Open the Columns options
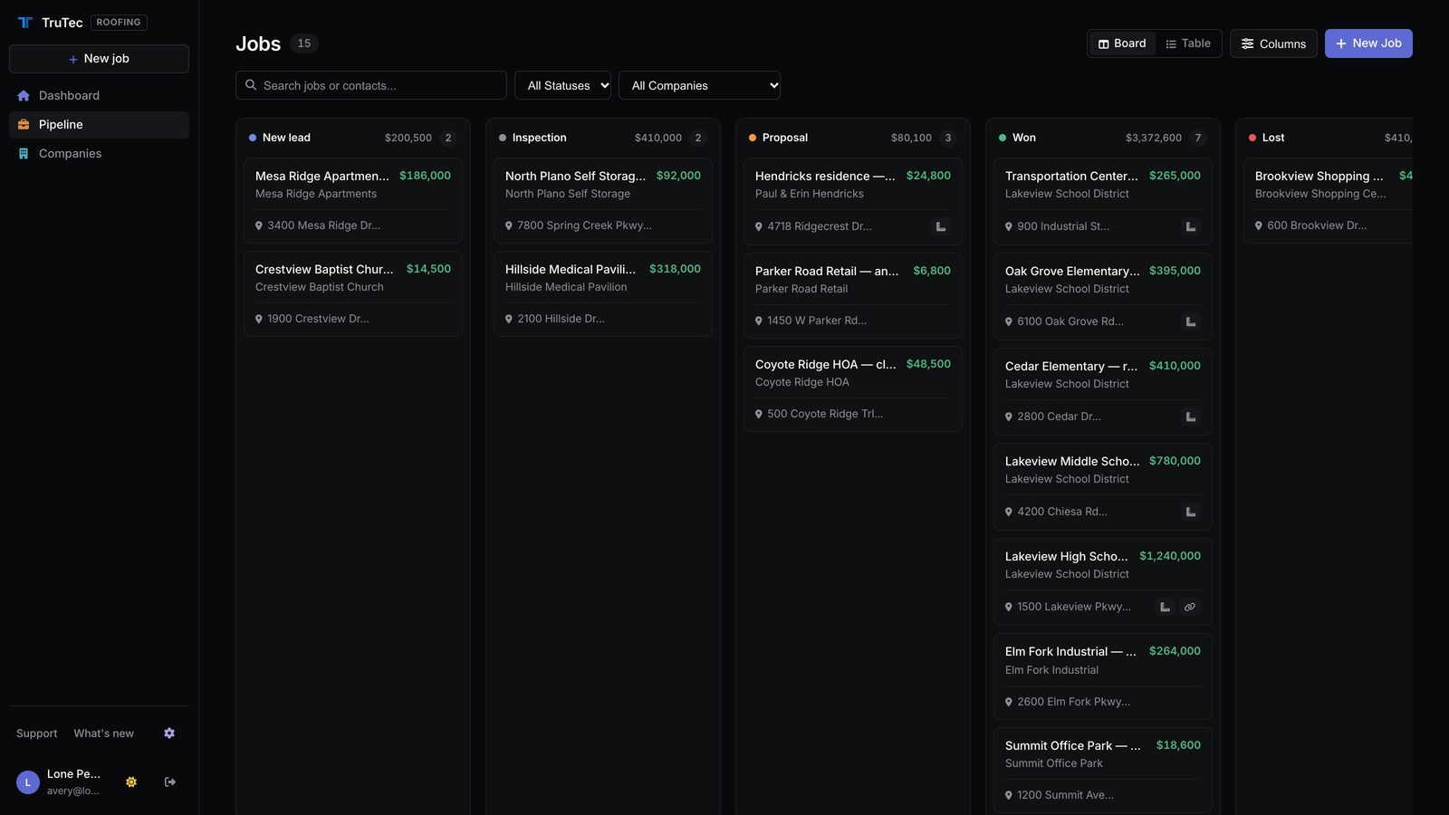This screenshot has width=1449, height=815. (x=1273, y=43)
